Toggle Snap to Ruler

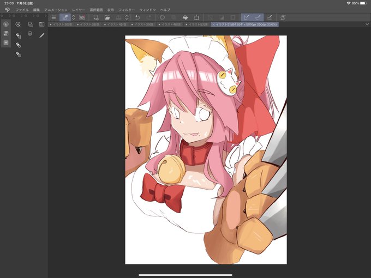[x=247, y=17]
